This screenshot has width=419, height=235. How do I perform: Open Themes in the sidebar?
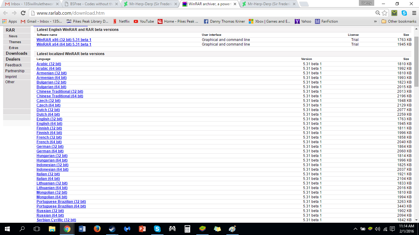click(15, 42)
